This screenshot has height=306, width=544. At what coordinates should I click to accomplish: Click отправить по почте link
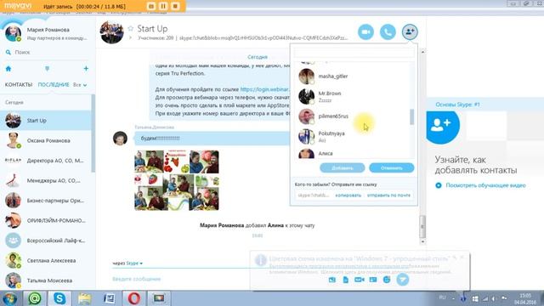click(x=388, y=195)
